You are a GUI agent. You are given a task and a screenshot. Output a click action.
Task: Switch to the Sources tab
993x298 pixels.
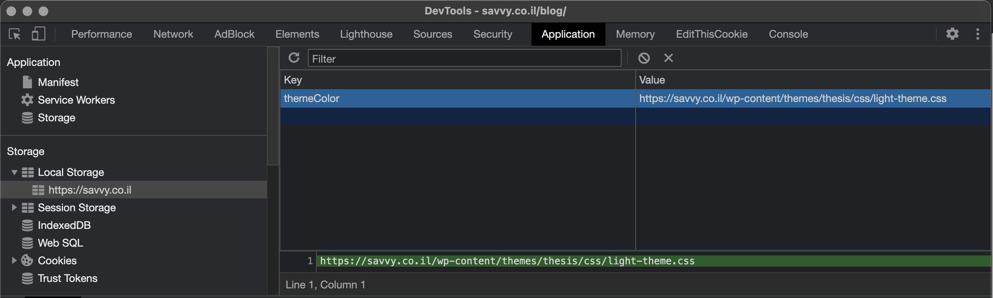pyautogui.click(x=433, y=34)
